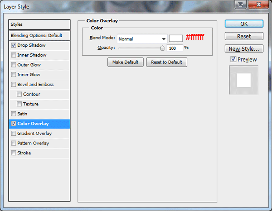Click the style preview thumbnail
Viewport: 272px width, 211px height.
point(244,80)
